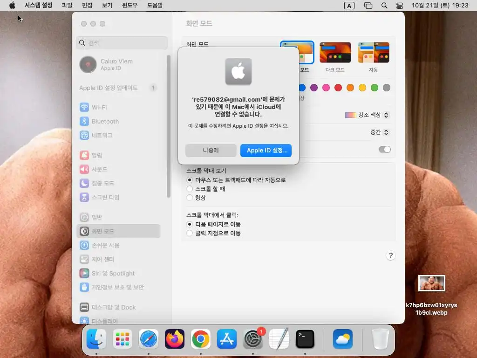
Task: Select 마우스 또는 트랙패드에 따라 자동으로 option
Action: pos(190,180)
